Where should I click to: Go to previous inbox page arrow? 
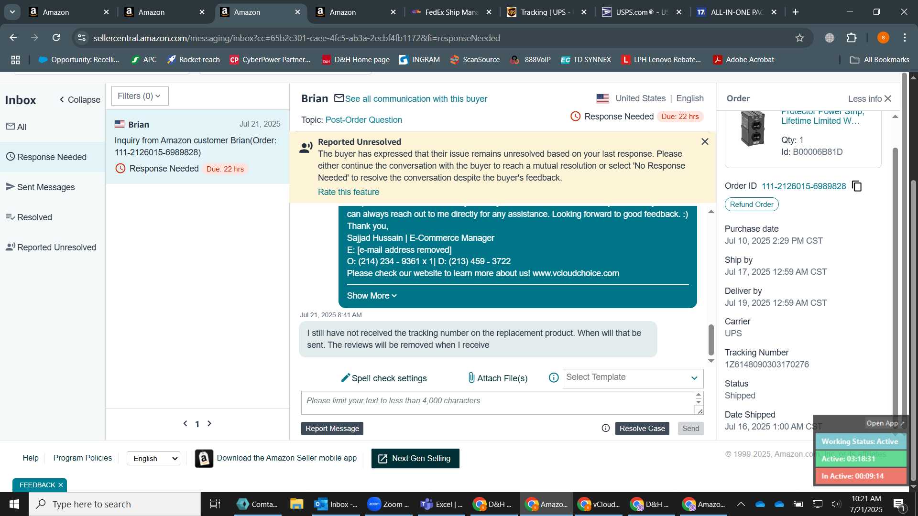click(x=186, y=423)
